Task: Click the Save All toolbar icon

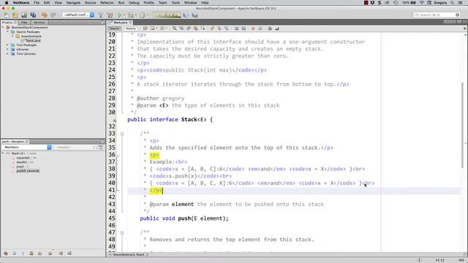Action: 33,15
